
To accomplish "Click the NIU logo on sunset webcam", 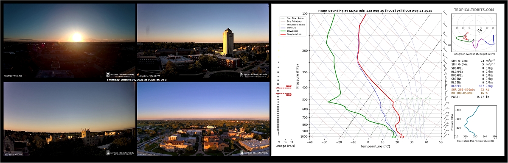I will pyautogui.click(x=120, y=75).
